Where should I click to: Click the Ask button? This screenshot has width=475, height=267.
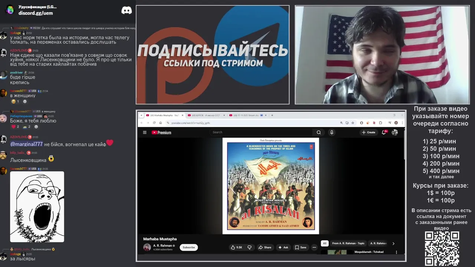[x=282, y=247]
